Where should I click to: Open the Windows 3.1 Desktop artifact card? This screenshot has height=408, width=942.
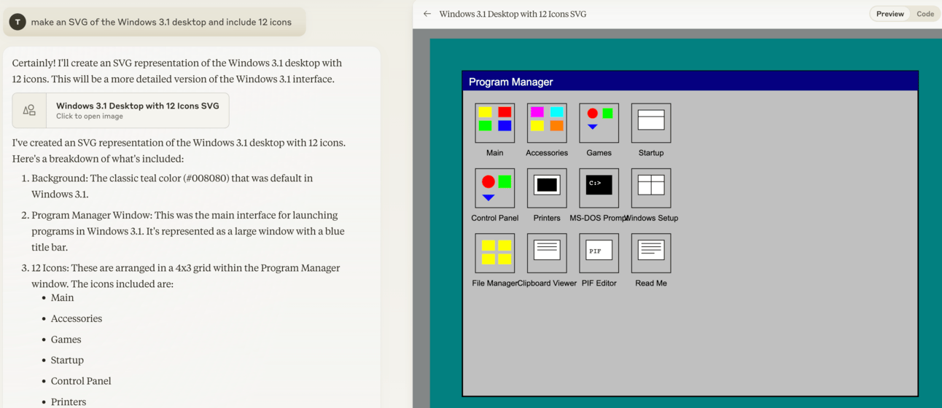coord(121,110)
